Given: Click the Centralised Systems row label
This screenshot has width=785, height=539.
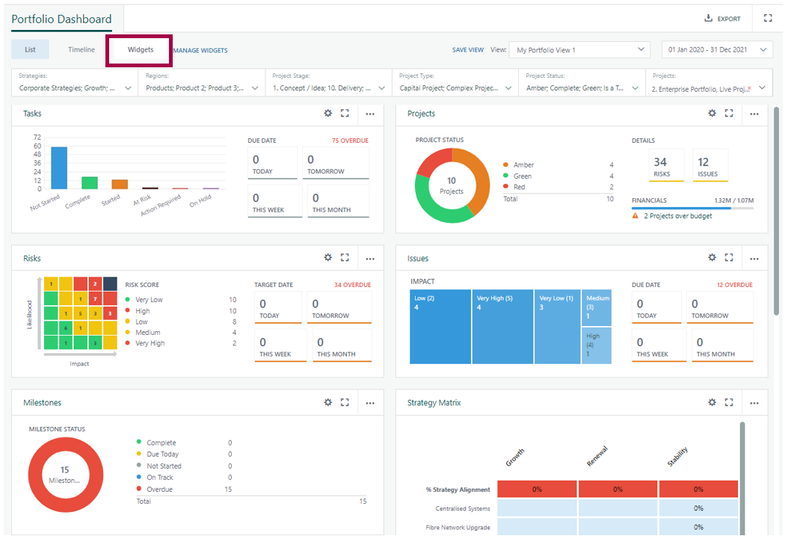Looking at the screenshot, I should (463, 508).
